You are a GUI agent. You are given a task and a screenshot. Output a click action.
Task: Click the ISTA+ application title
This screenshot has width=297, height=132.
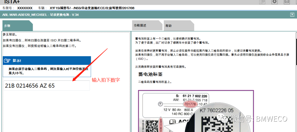tap(12, 2)
